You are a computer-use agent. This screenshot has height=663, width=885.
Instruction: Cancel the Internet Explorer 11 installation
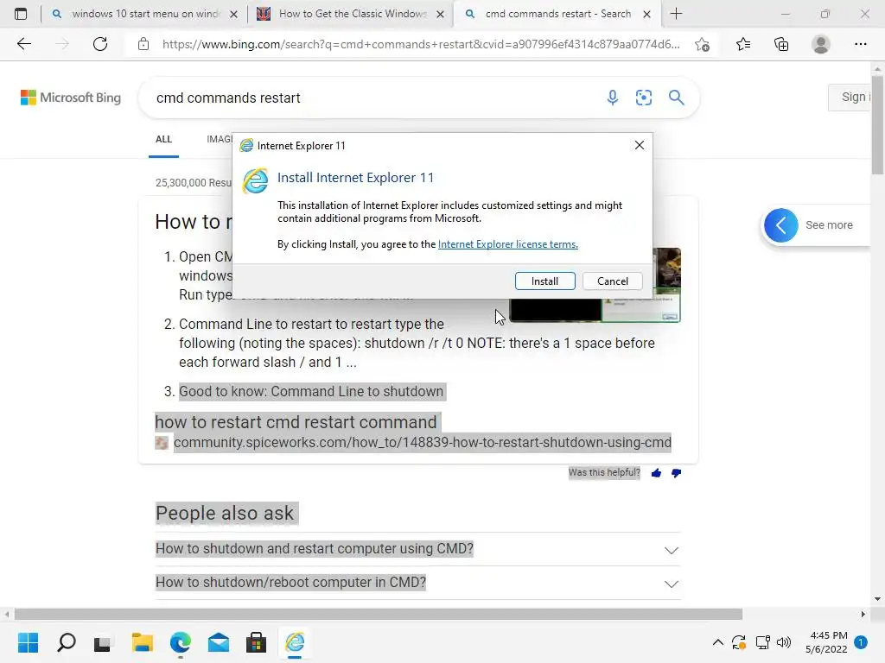tap(613, 281)
